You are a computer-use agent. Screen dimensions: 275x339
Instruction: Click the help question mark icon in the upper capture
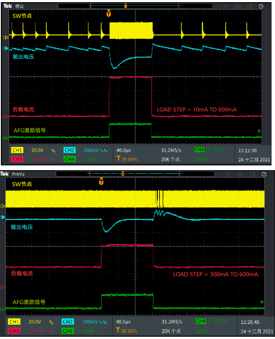[x=261, y=6]
